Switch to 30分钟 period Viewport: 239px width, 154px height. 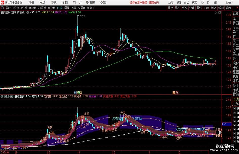[x=42, y=8]
